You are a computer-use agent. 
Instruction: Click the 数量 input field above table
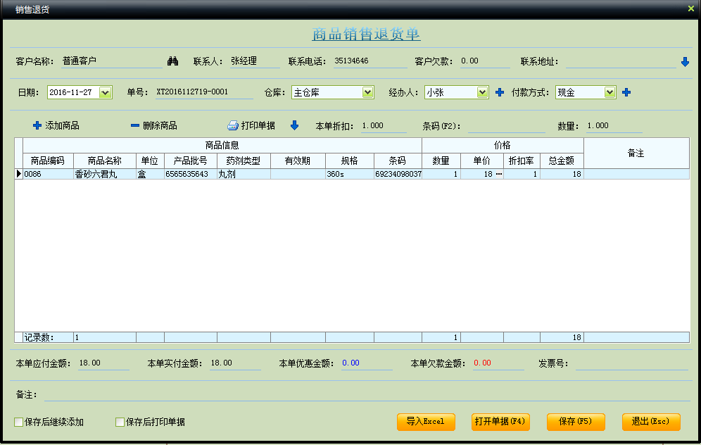tap(614, 126)
